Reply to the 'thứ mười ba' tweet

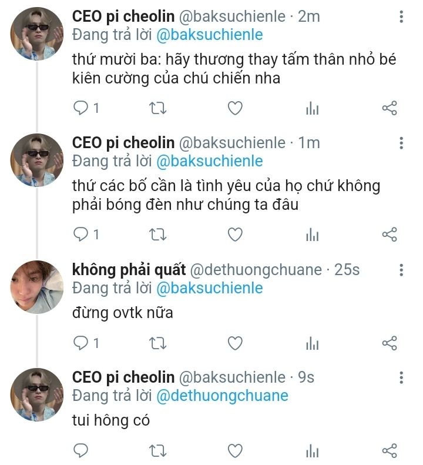pos(80,108)
